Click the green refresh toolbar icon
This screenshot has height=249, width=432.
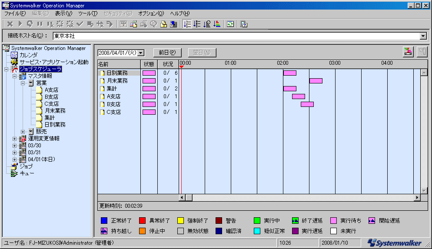point(230,24)
